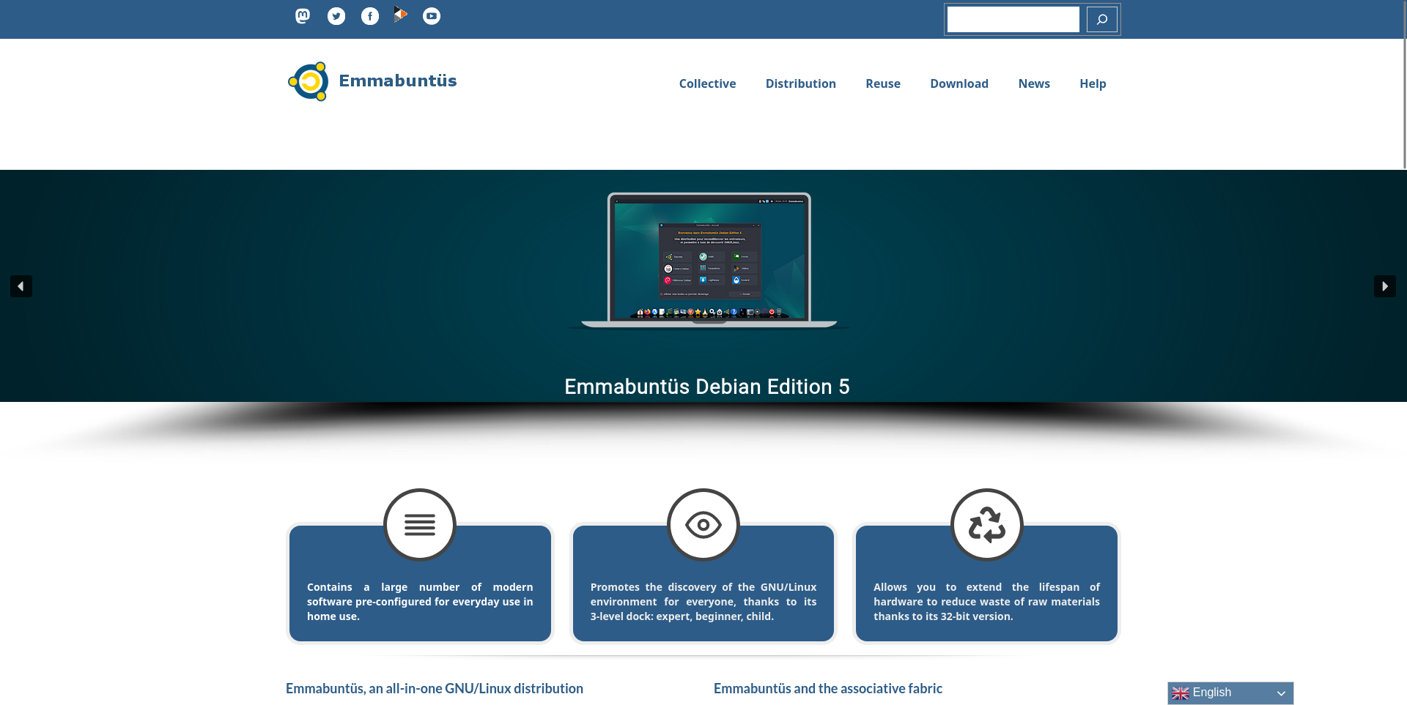Viewport: 1407px width, 705px height.
Task: Click the Emmabuntüs logo image
Action: [309, 81]
